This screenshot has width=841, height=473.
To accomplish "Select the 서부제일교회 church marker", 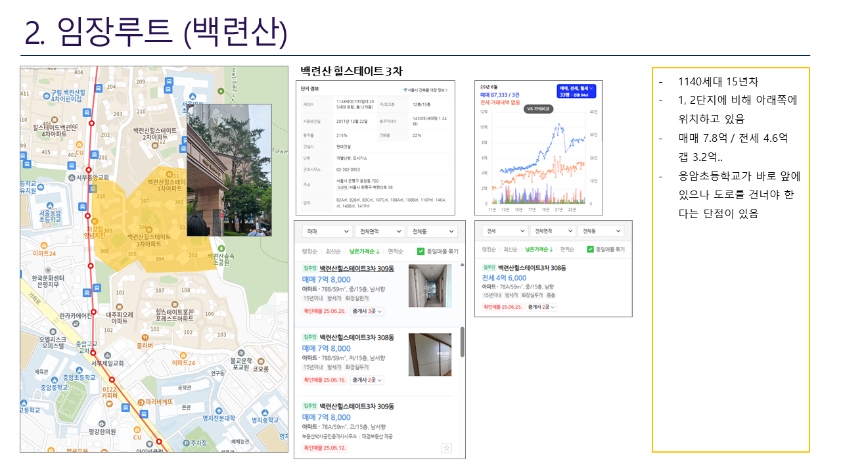I will pyautogui.click(x=107, y=355).
